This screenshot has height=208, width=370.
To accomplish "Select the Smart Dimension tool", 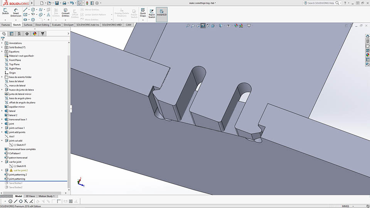I will [x=16, y=12].
